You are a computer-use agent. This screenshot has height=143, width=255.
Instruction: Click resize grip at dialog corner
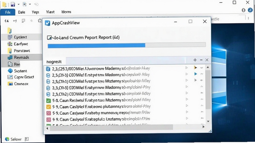coord(210,131)
